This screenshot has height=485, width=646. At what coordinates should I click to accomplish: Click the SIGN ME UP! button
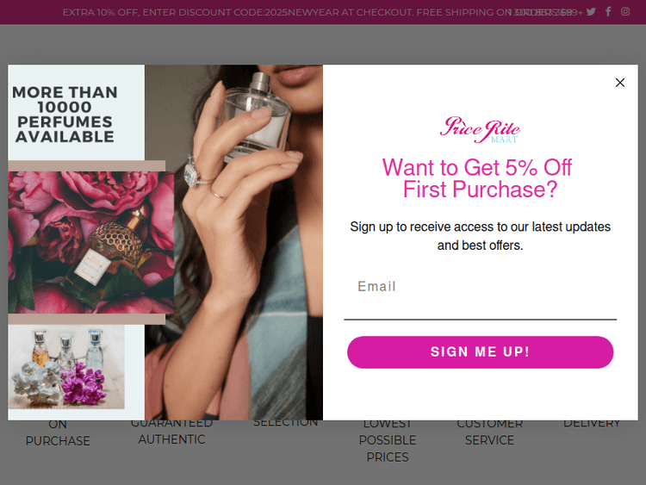click(480, 351)
